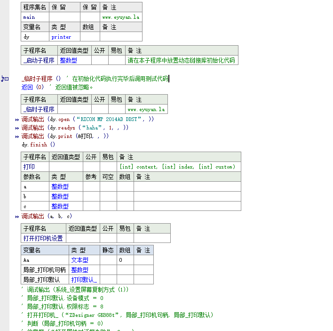Toggle the 公开 cell for _启动子程序

coord(100,60)
